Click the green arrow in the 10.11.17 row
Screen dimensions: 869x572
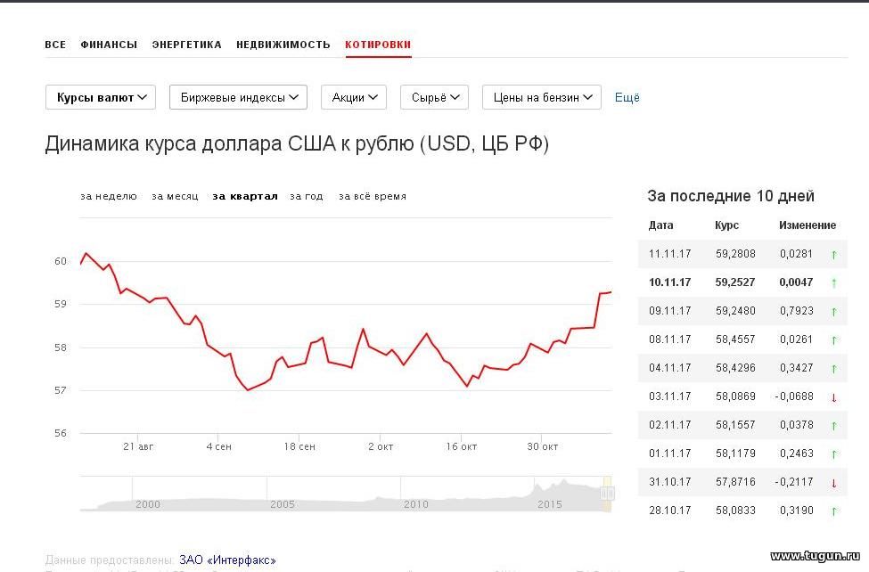834,283
